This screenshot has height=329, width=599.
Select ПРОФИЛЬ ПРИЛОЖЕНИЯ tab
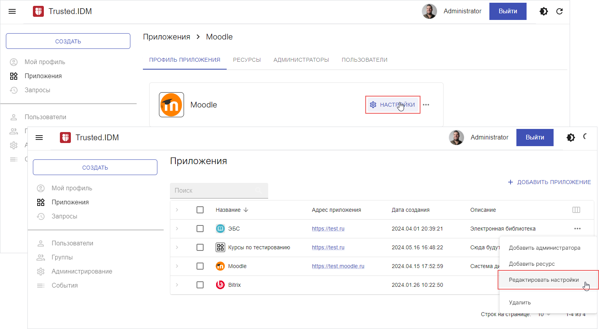click(x=185, y=60)
